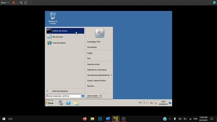Click the guest network tray icon
The height and width of the screenshot is (122, 217).
[152, 103]
